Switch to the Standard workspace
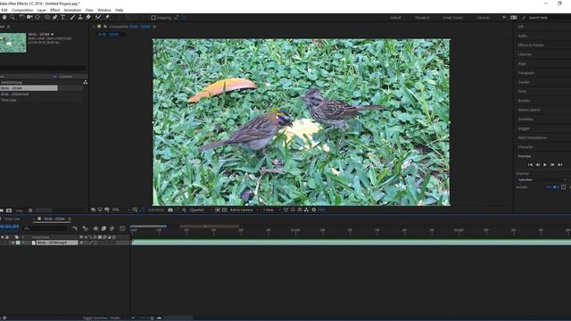The height and width of the screenshot is (321, 571). [422, 18]
